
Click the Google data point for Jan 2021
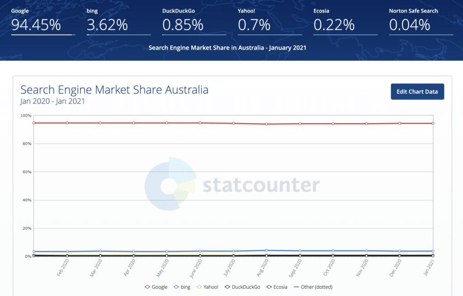(x=433, y=123)
